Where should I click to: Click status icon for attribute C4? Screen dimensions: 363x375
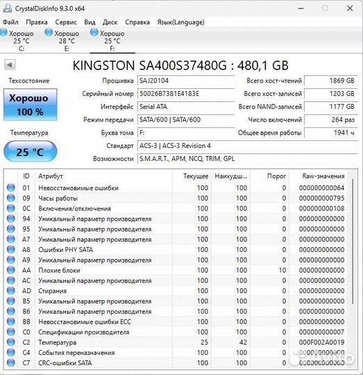click(10, 352)
